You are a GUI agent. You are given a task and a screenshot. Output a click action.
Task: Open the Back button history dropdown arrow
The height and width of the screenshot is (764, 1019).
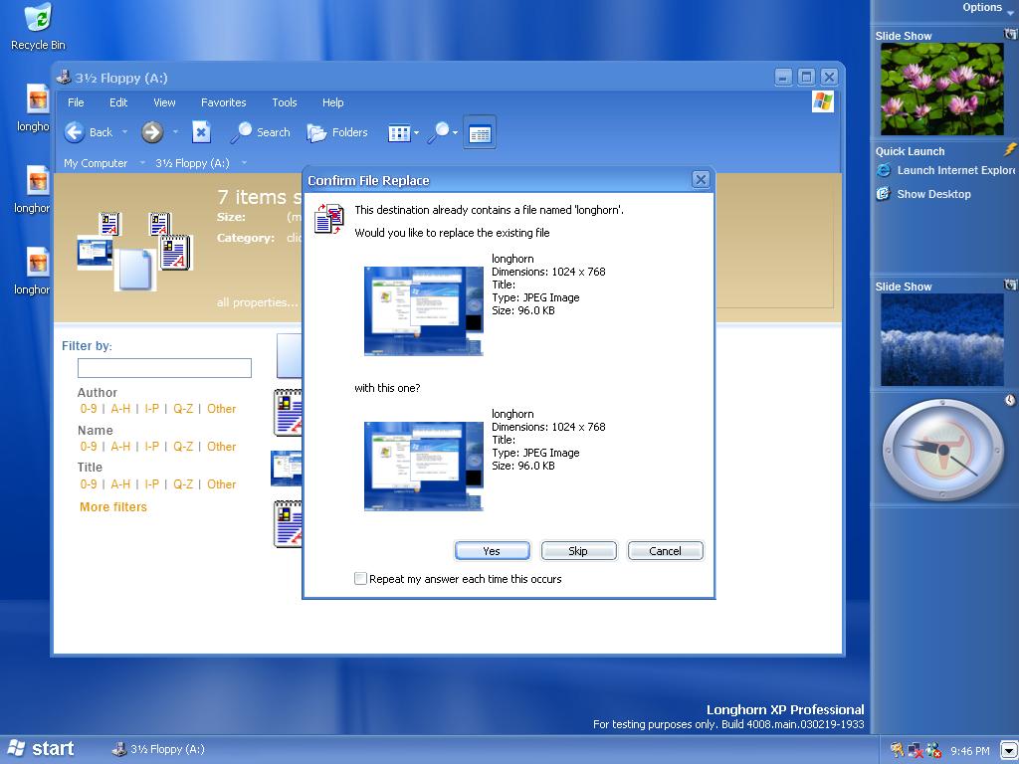click(124, 132)
